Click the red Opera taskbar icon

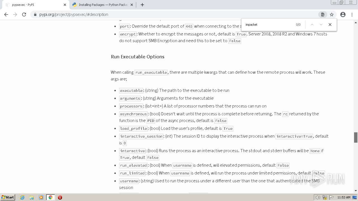pos(60,197)
